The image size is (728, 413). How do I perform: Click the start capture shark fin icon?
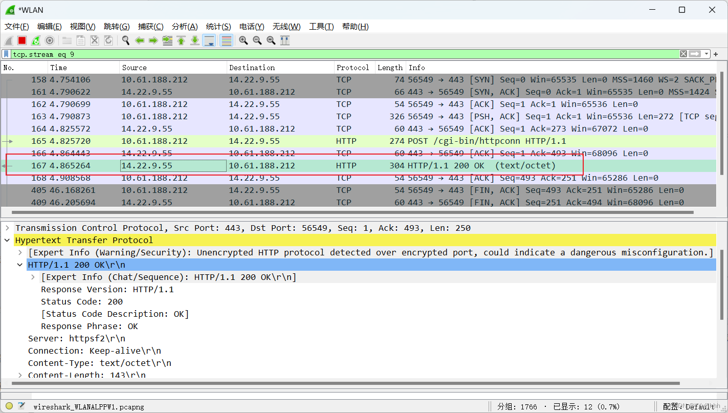coord(9,40)
